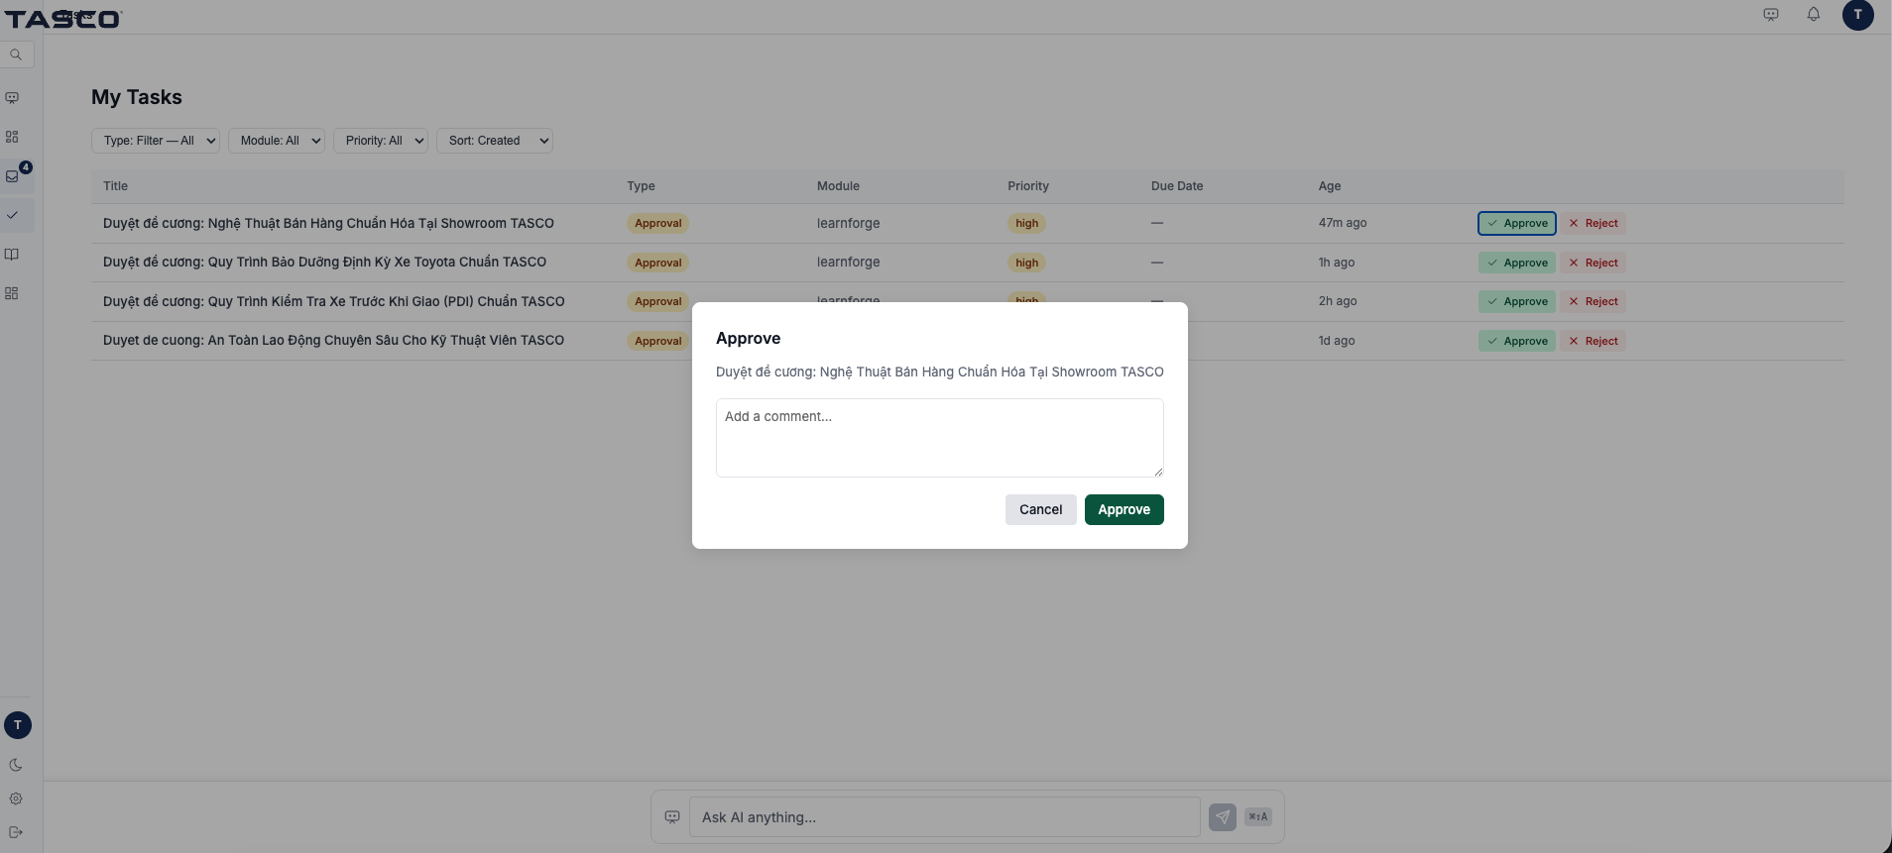The width and height of the screenshot is (1892, 853).
Task: Click the 47m ago age value
Action: 1343,223
